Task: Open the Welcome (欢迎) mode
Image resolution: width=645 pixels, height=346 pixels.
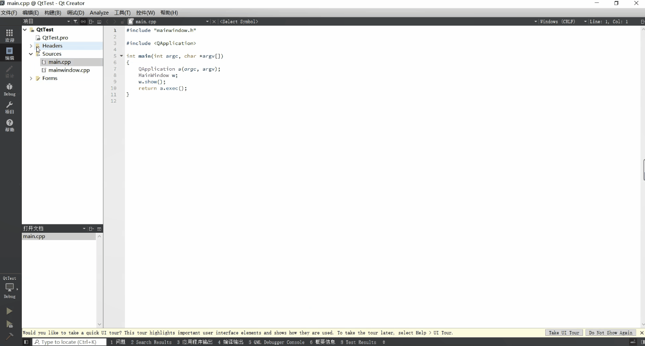Action: pyautogui.click(x=10, y=35)
